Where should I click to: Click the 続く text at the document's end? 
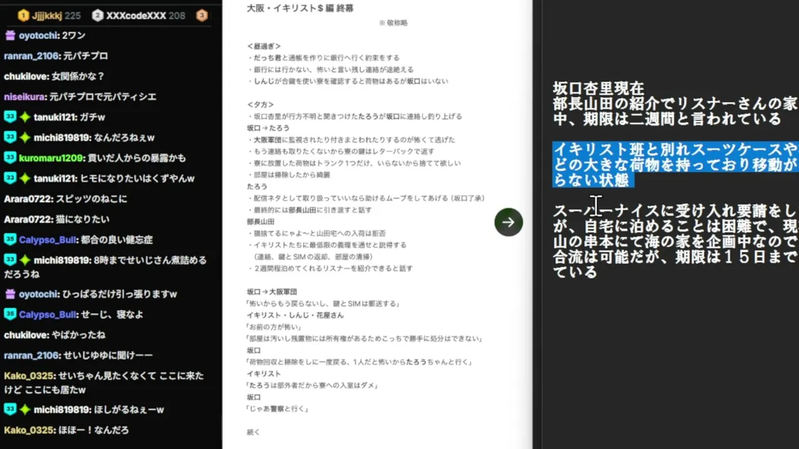[253, 432]
